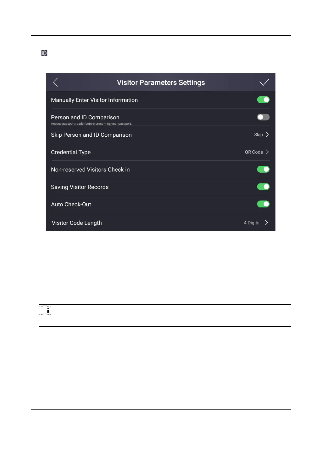Click the passport reader hint text

tap(91, 124)
